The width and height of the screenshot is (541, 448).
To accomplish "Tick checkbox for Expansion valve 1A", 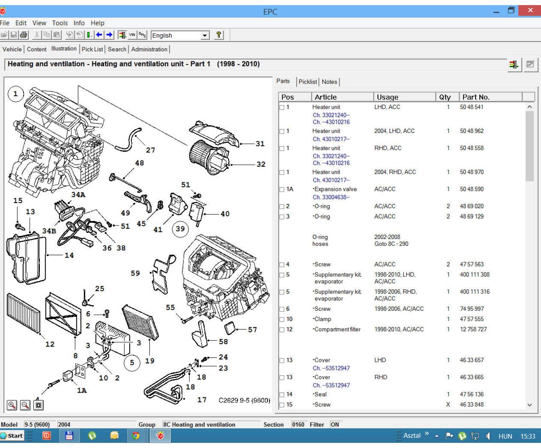I will tap(282, 190).
